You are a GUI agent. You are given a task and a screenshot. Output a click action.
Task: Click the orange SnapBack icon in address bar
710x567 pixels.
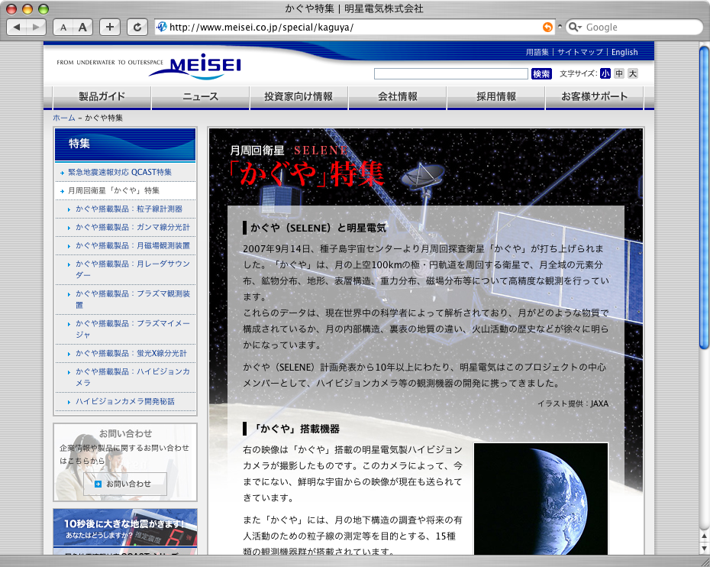click(x=547, y=28)
